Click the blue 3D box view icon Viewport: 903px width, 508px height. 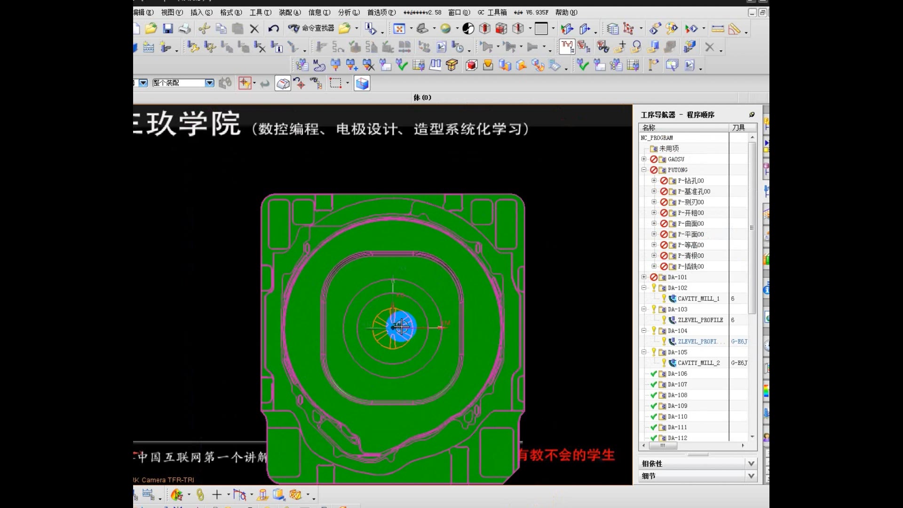click(x=362, y=83)
